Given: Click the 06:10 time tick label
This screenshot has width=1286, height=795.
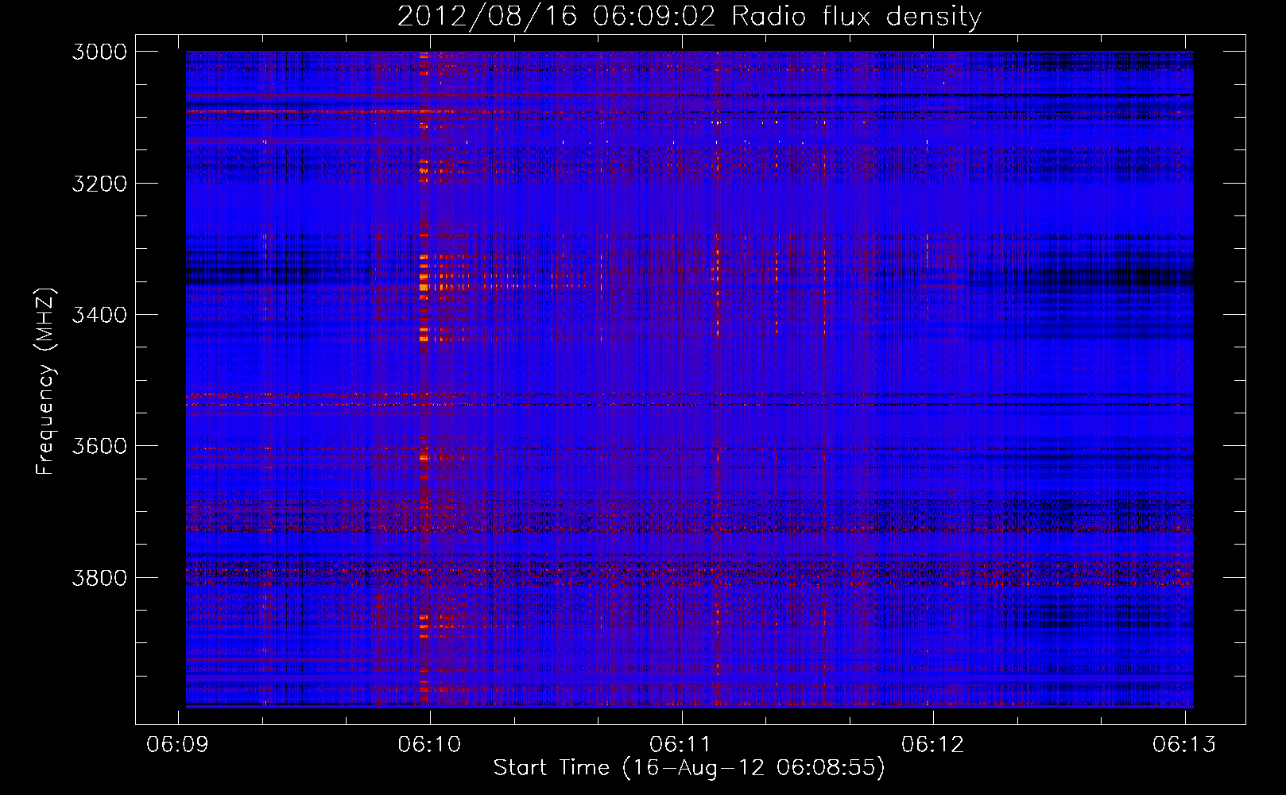Looking at the screenshot, I should click(429, 744).
